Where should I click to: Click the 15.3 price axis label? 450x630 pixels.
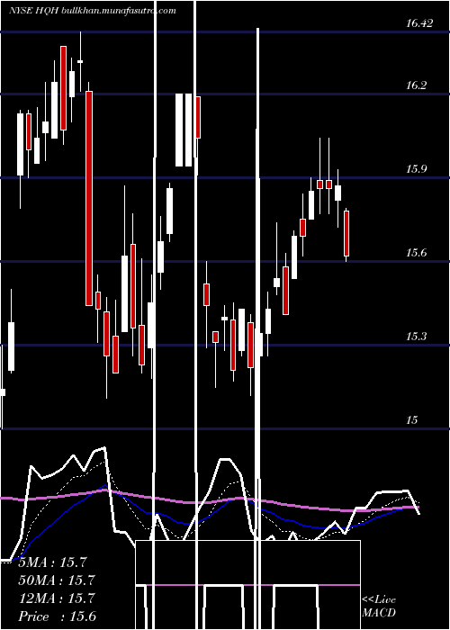pyautogui.click(x=416, y=337)
